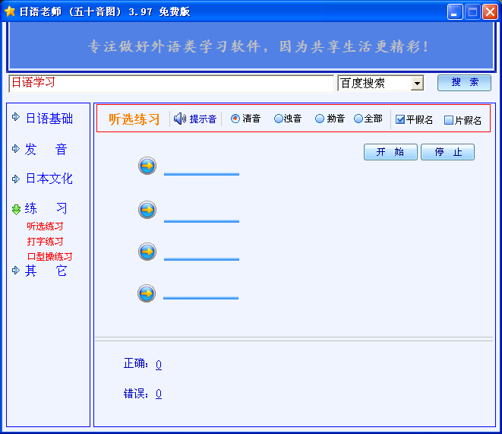Uncheck the 平假名 checkbox
Image resolution: width=502 pixels, height=434 pixels.
(x=400, y=120)
